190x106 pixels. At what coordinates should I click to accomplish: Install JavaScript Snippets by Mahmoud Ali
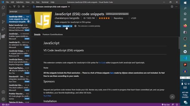pyautogui.click(x=27, y=56)
